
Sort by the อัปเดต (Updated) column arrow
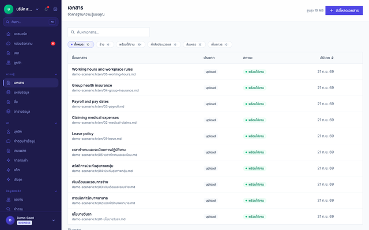pos(332,57)
